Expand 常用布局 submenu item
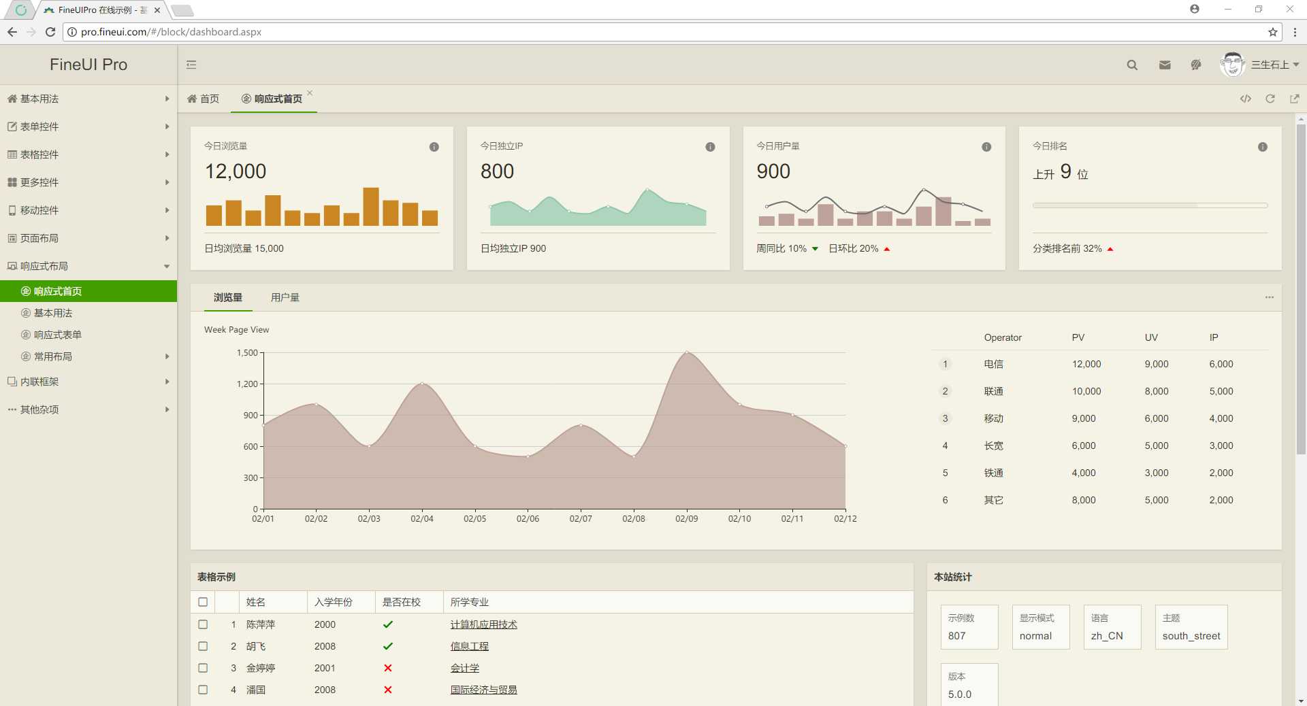This screenshot has height=706, width=1307. click(x=88, y=356)
